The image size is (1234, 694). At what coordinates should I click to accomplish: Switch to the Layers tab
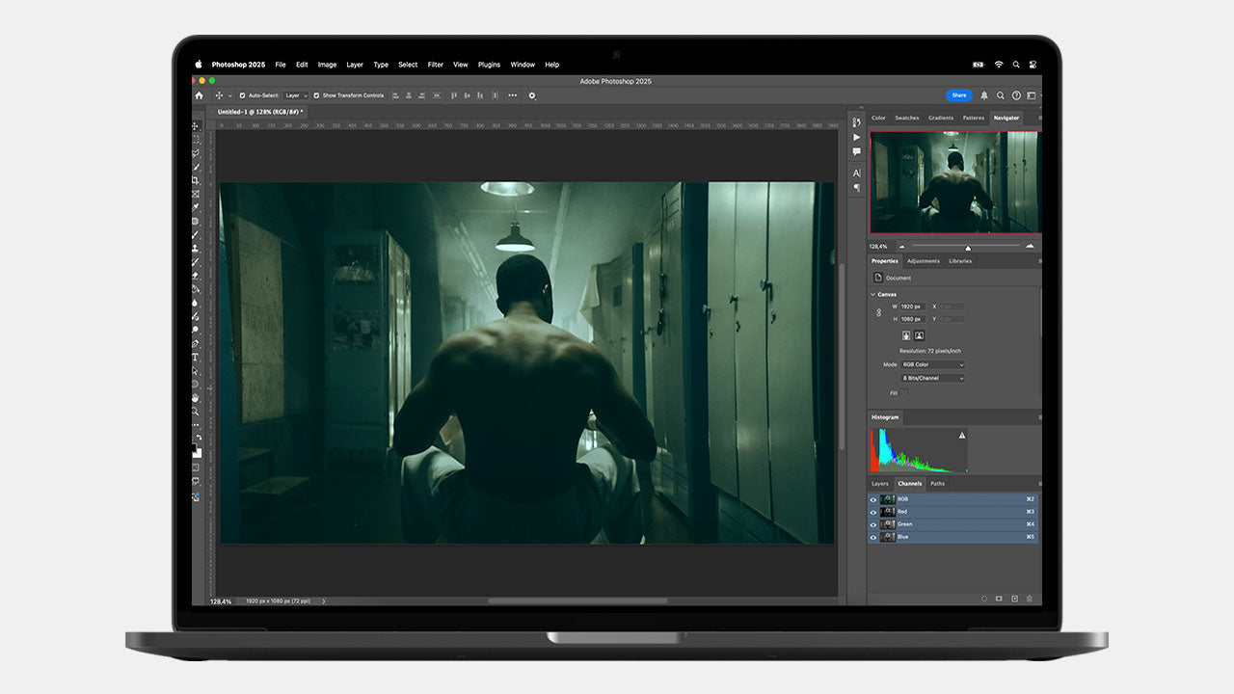click(880, 484)
